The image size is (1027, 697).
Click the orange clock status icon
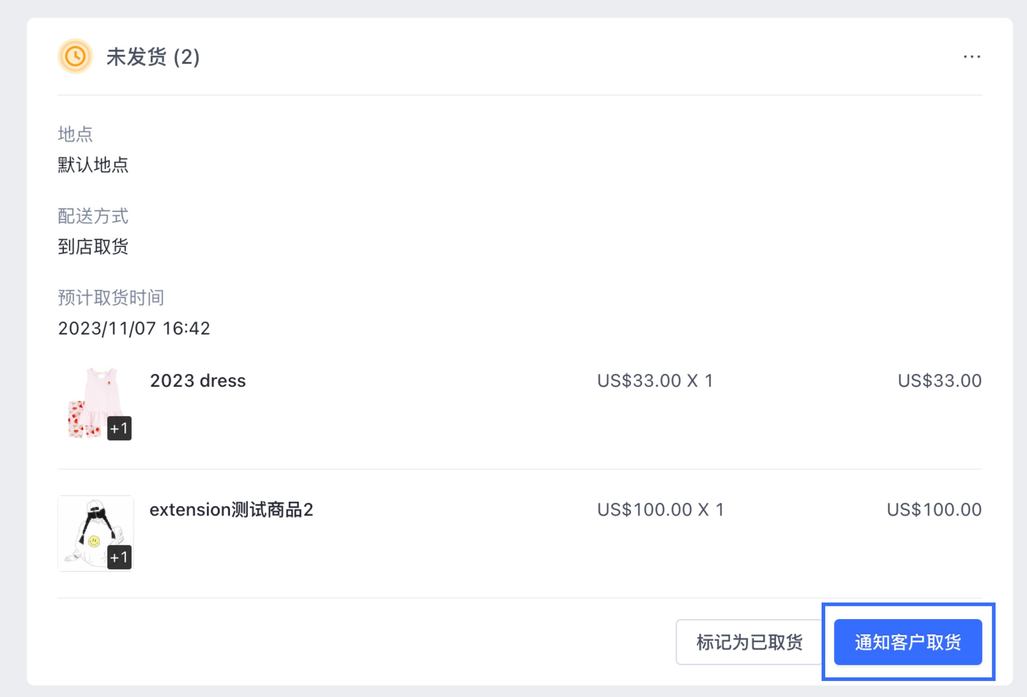pos(75,57)
